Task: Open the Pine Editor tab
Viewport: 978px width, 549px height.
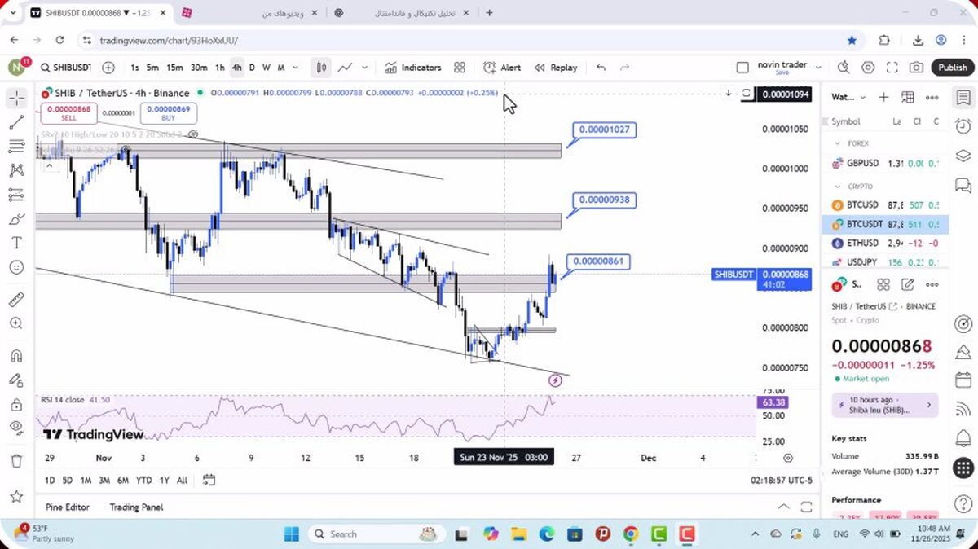Action: [68, 507]
